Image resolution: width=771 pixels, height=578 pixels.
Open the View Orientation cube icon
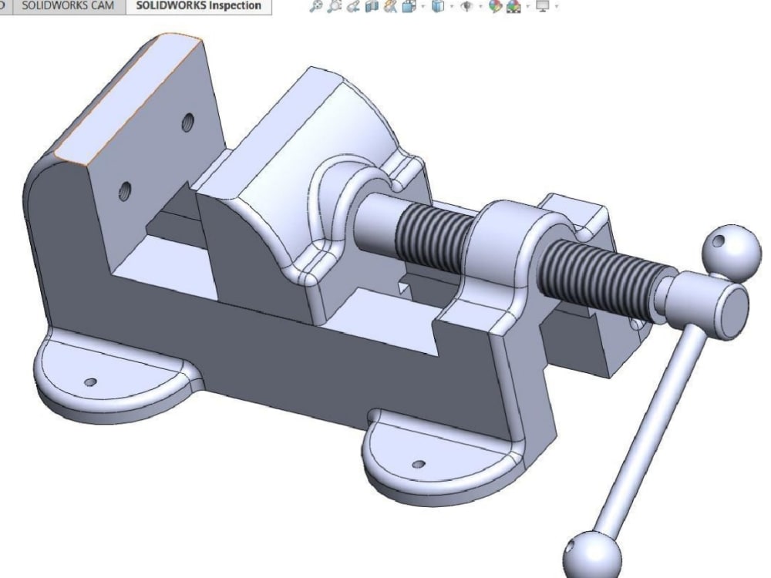pyautogui.click(x=407, y=8)
